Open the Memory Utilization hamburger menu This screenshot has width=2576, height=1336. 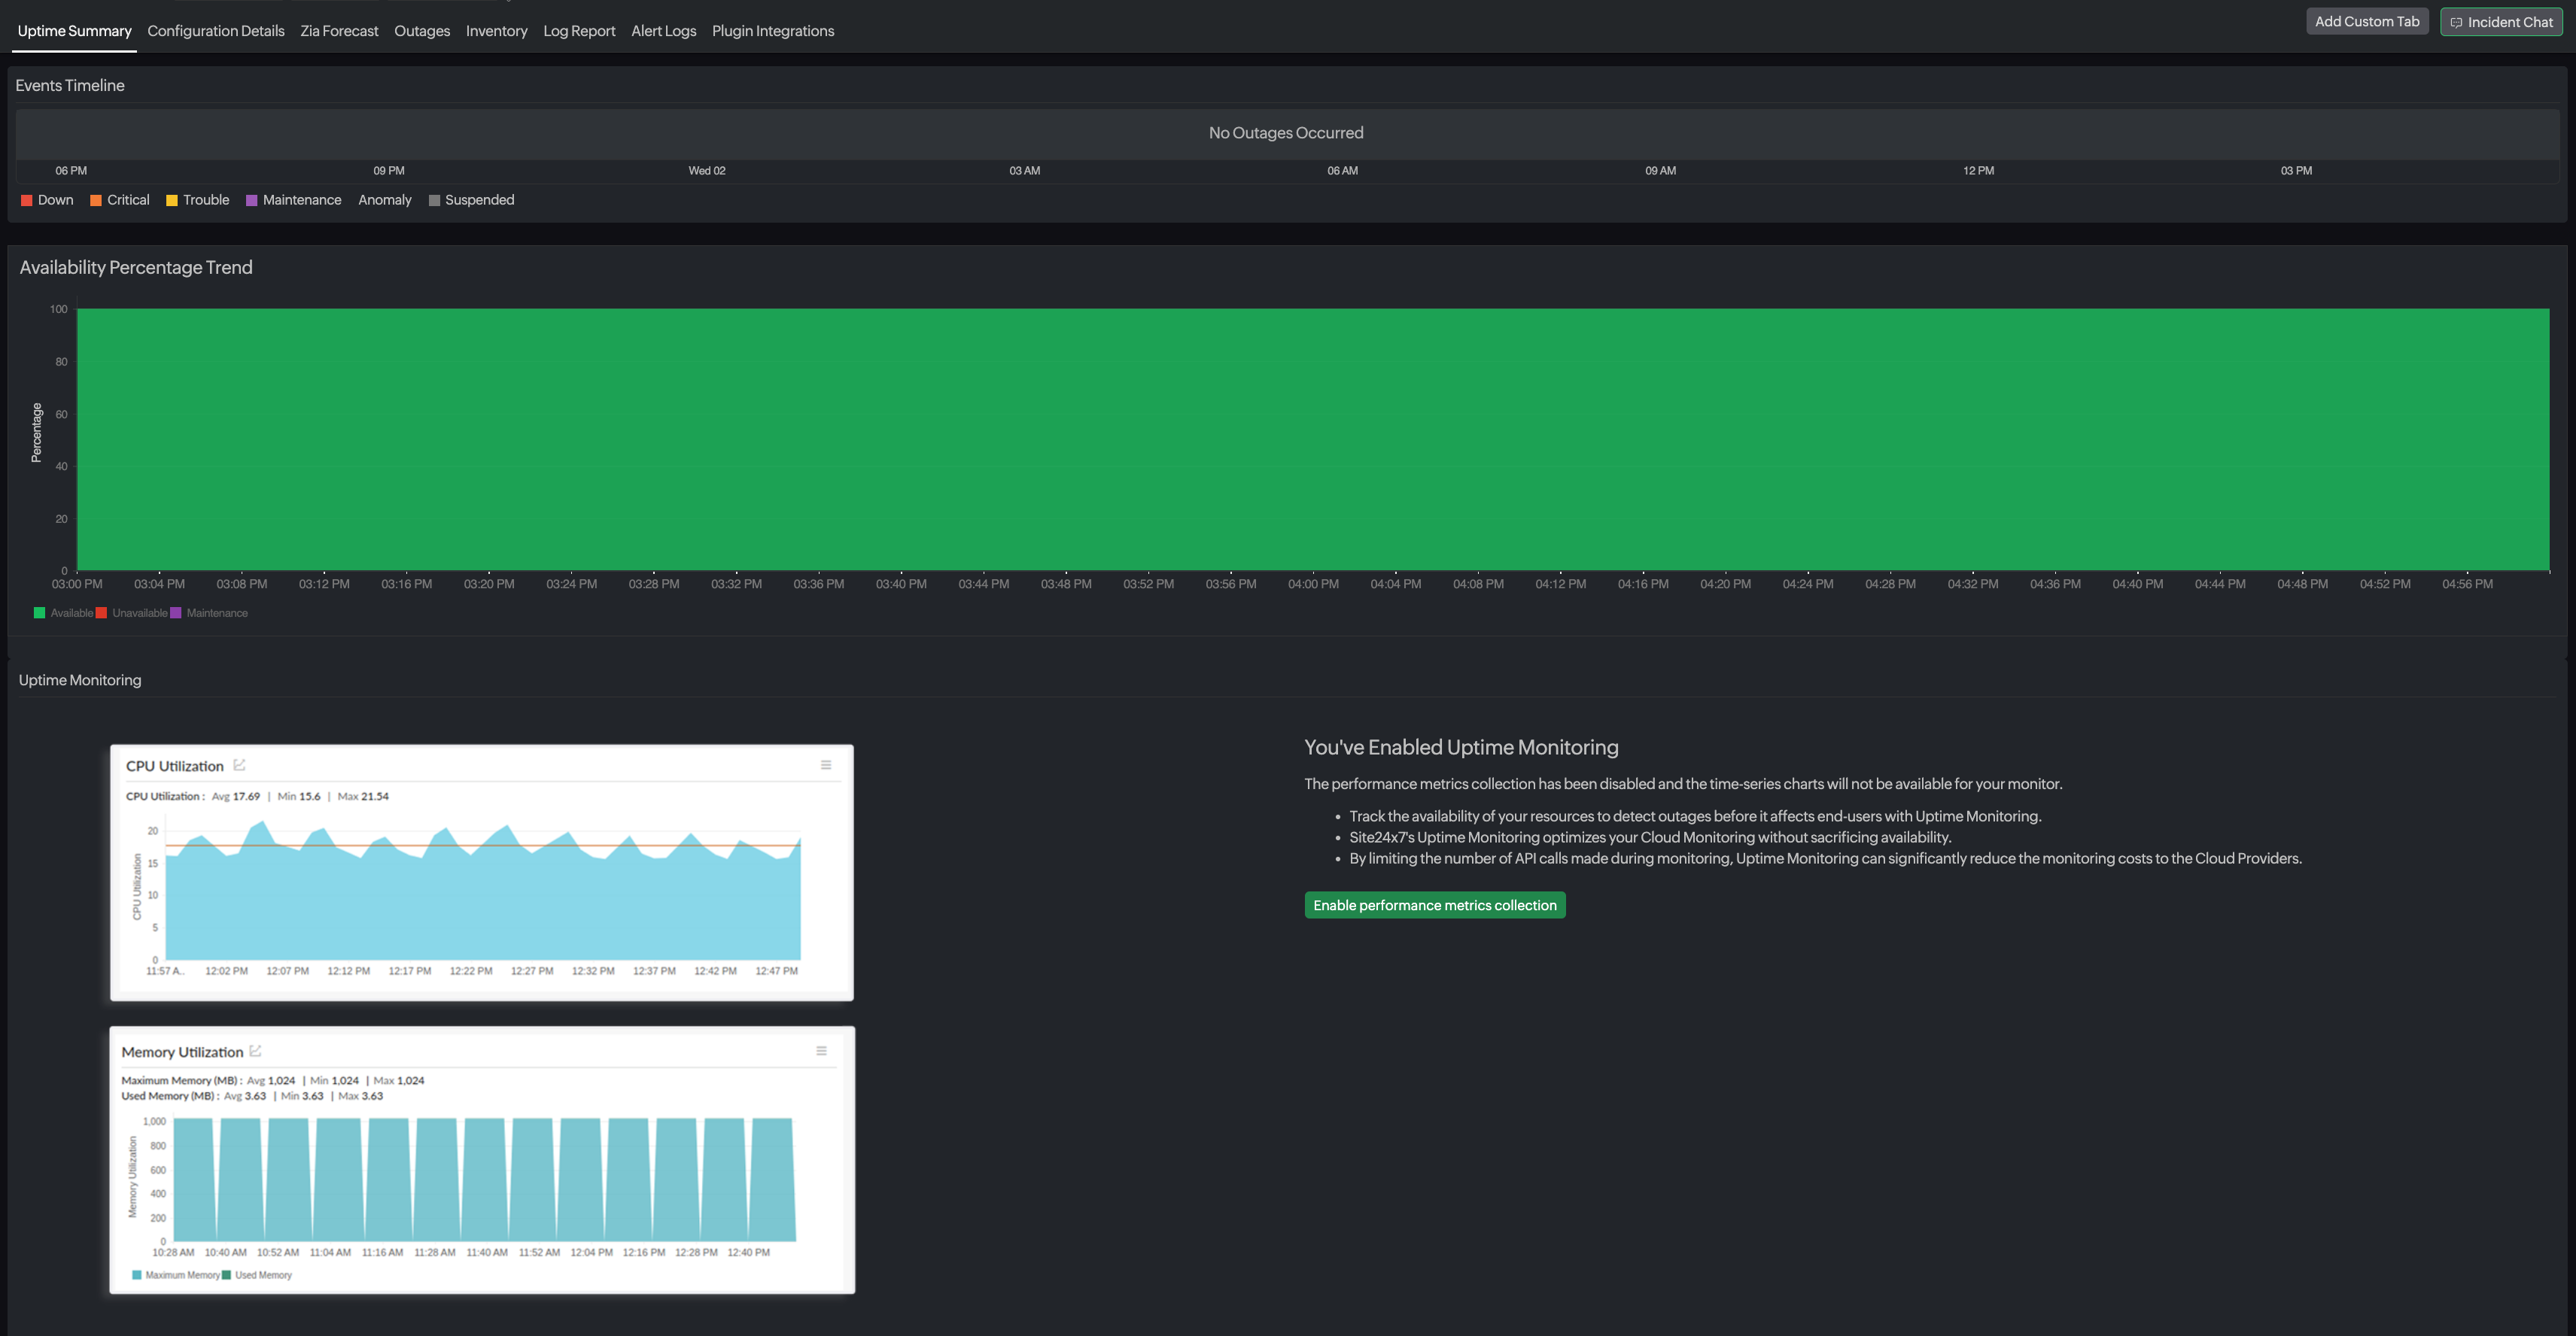pyautogui.click(x=821, y=1051)
